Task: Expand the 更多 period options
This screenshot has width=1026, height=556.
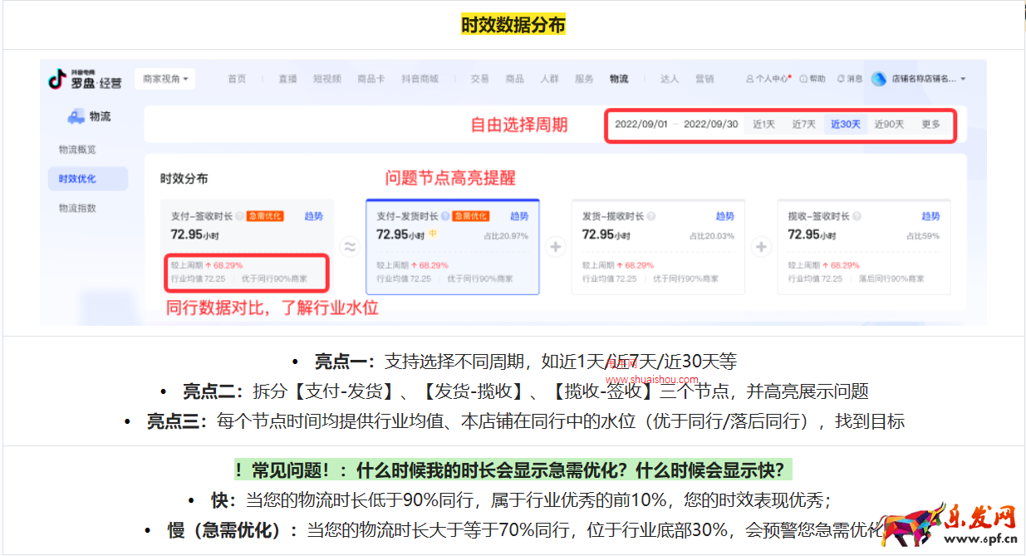Action: 930,123
